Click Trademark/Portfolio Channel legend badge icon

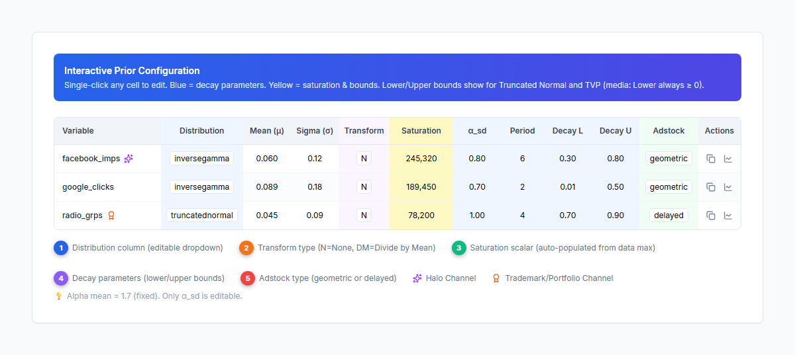click(496, 278)
